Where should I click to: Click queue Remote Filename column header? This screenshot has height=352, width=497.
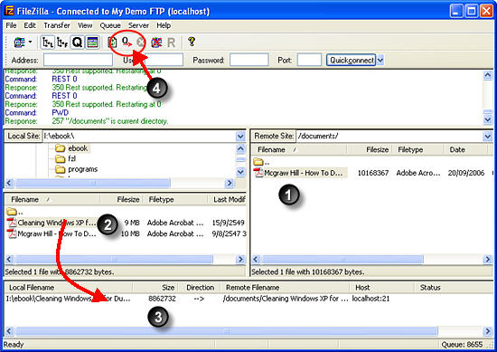pyautogui.click(x=286, y=288)
